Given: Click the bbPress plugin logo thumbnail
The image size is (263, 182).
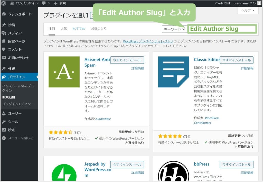Looking at the screenshot, I should [x=173, y=171].
